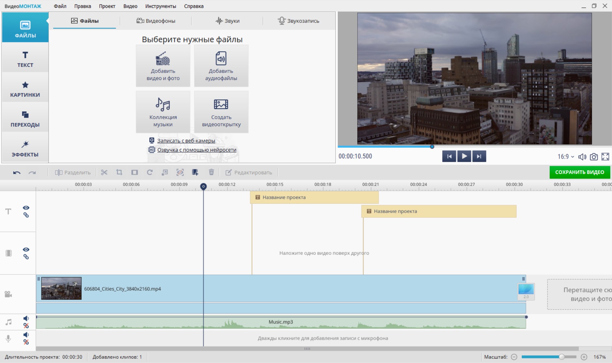Open Коллекция музыки tile

[163, 112]
